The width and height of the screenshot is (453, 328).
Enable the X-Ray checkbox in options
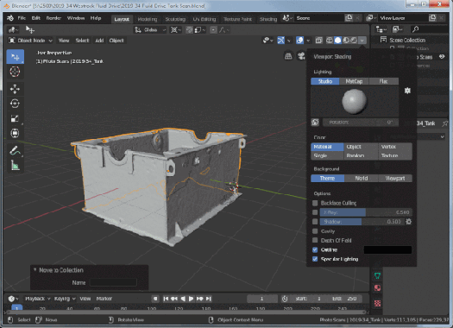click(315, 212)
